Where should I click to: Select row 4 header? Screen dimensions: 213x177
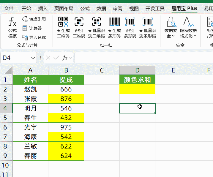(6, 108)
